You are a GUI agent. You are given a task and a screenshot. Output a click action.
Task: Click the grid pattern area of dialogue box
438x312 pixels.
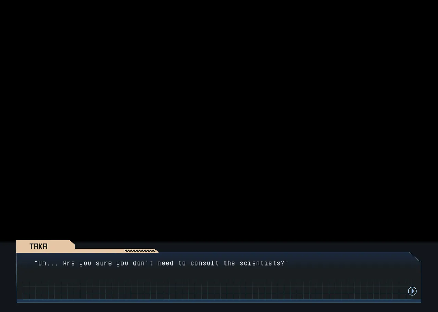212,290
